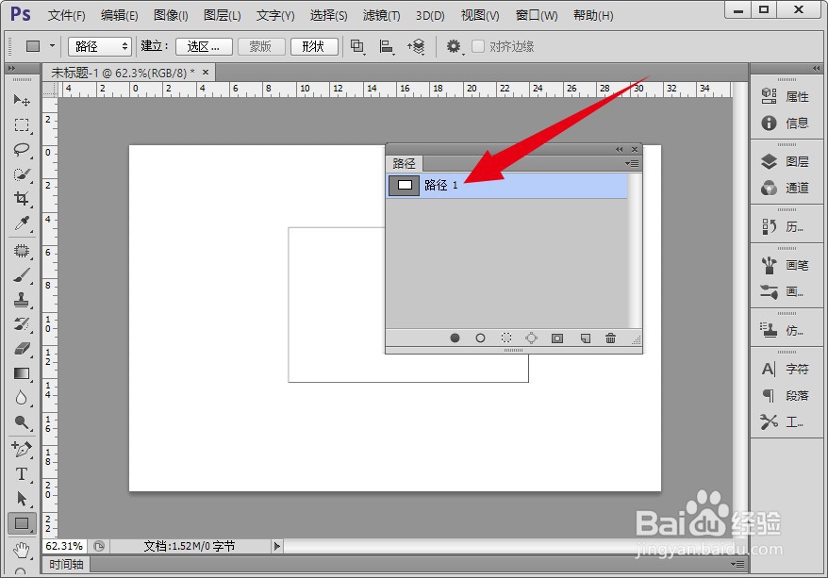The image size is (828, 578).
Task: Open the 图像(I) menu
Action: click(x=171, y=15)
